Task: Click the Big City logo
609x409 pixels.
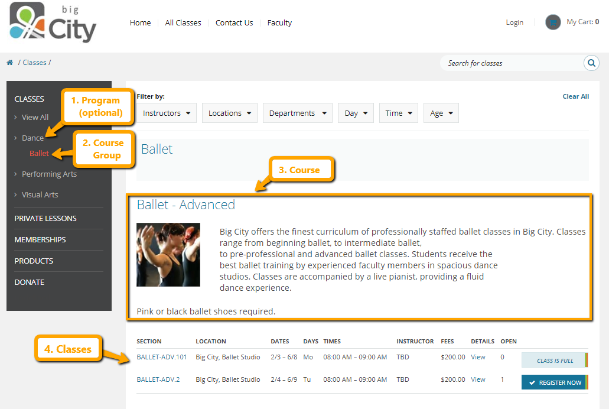Action: tap(53, 22)
